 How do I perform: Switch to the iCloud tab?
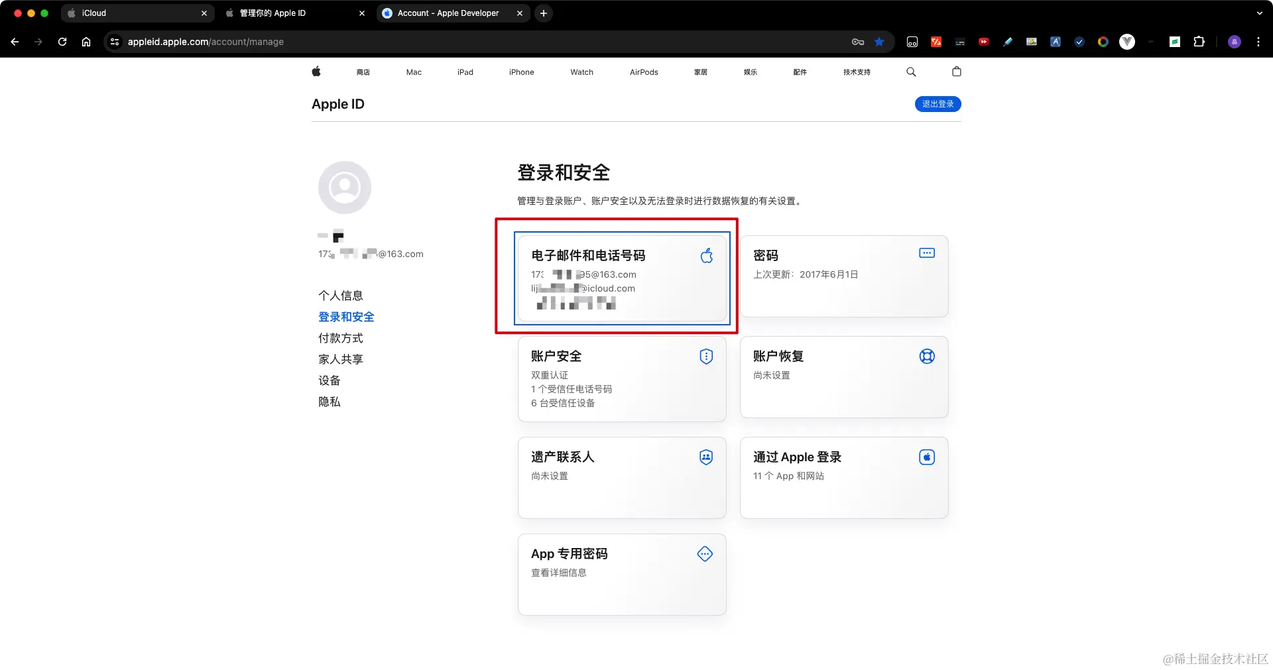click(137, 13)
